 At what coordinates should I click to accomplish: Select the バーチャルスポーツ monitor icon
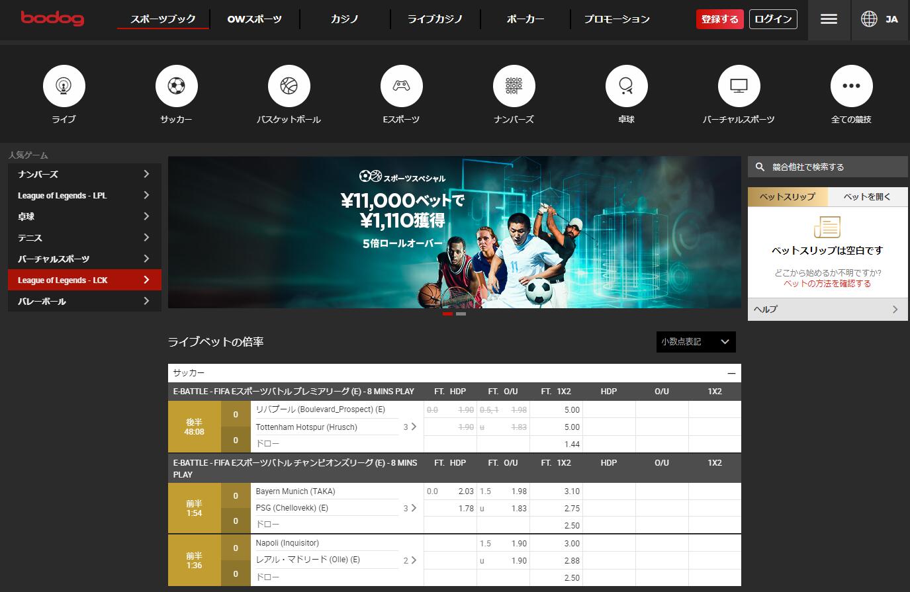click(x=739, y=86)
